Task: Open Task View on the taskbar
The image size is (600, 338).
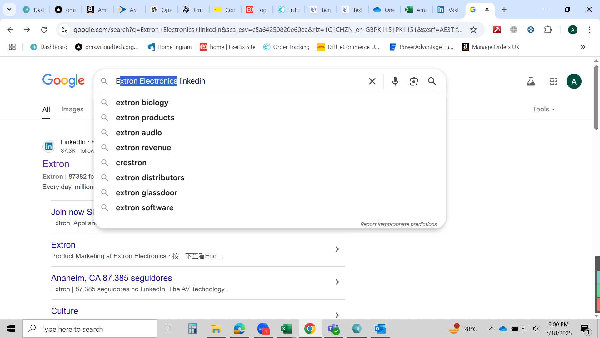Action: [x=169, y=329]
